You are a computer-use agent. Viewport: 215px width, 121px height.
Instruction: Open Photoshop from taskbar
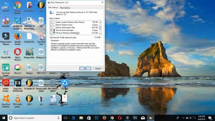click(96, 118)
